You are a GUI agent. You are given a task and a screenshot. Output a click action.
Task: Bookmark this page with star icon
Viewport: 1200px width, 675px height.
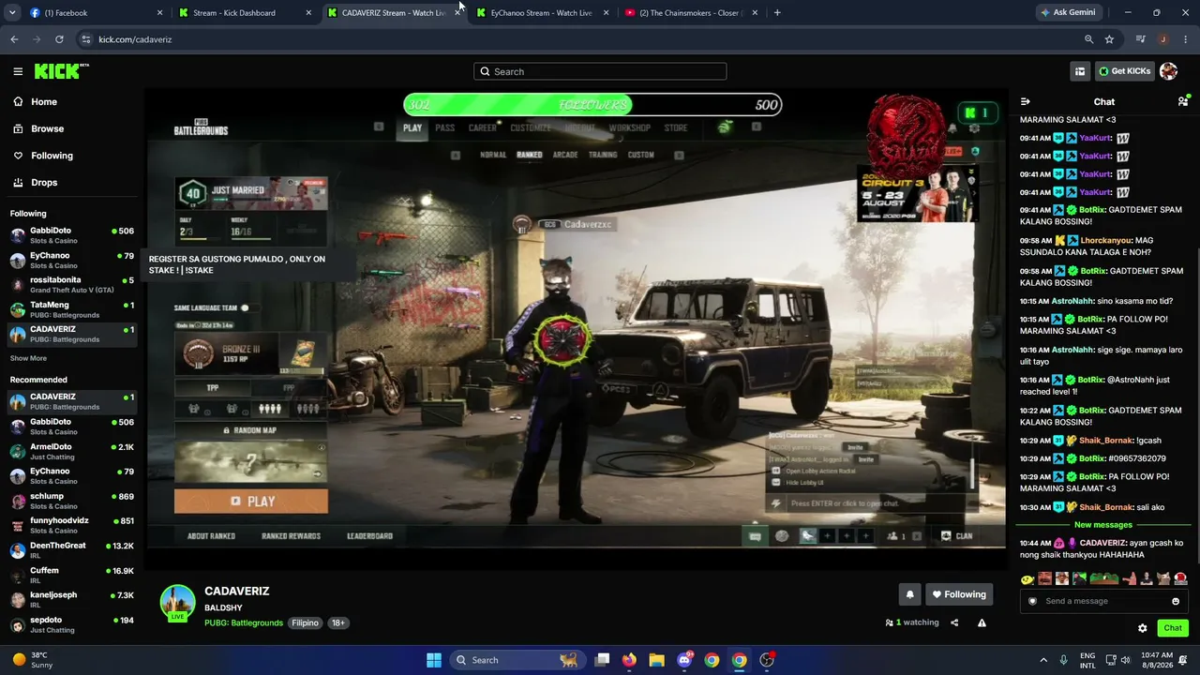pyautogui.click(x=1109, y=39)
